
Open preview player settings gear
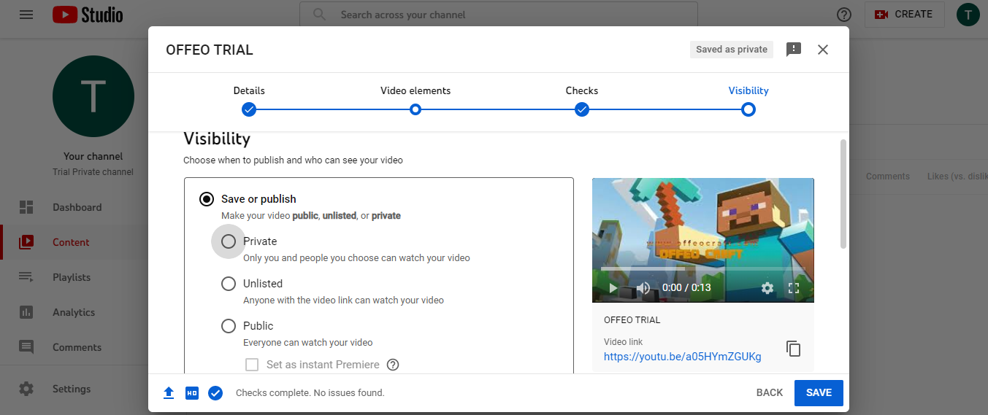[767, 288]
